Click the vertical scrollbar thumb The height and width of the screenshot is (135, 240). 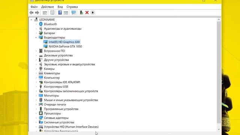[x=219, y=72]
